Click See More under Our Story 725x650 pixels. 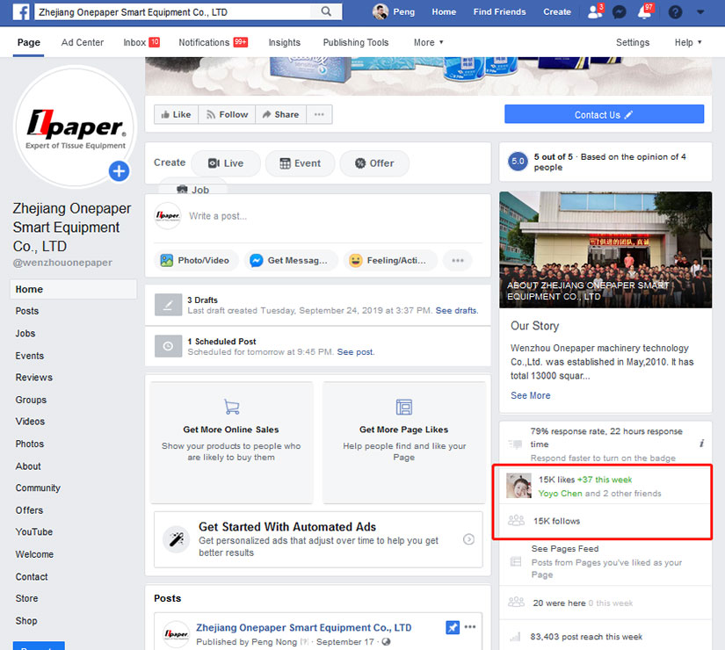click(x=530, y=396)
